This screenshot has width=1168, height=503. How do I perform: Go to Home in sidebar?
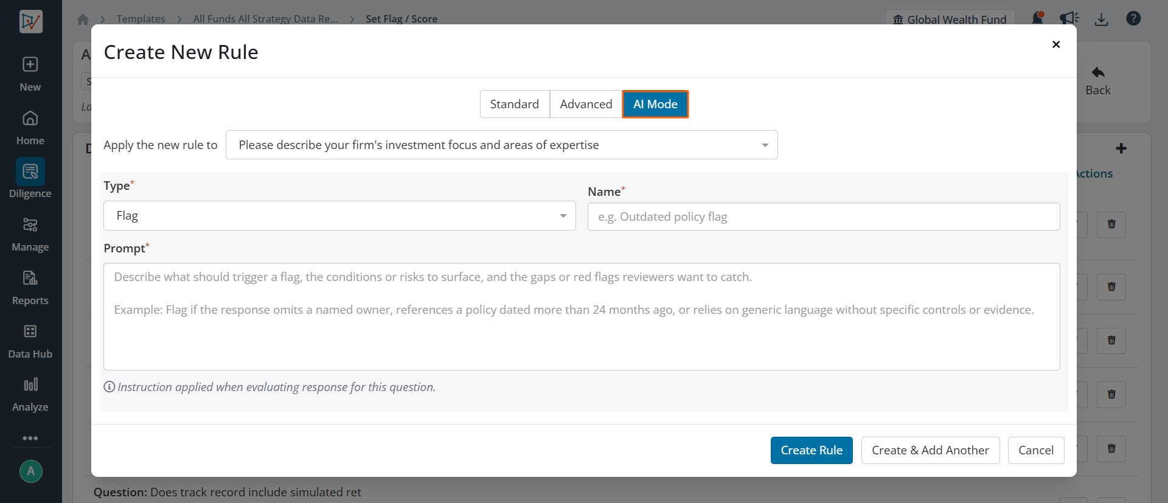(30, 128)
